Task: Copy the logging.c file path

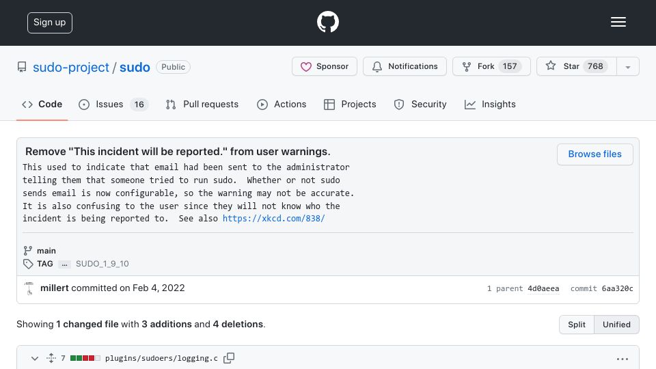Action: (x=229, y=358)
